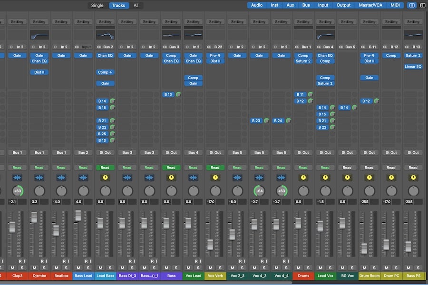
Task: Click the Djembe track waveform icon
Action: pos(39,177)
